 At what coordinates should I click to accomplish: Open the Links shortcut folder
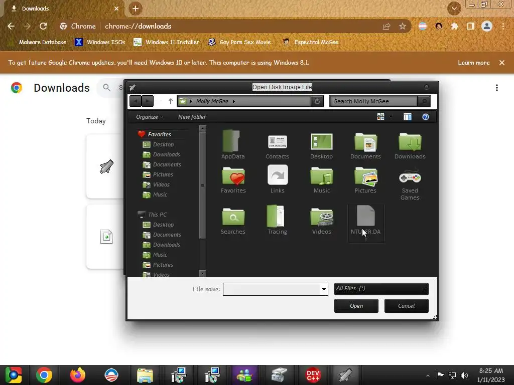(x=277, y=179)
